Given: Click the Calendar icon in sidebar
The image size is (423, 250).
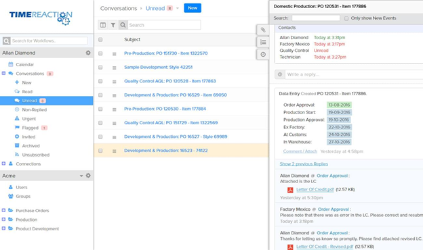Looking at the screenshot, I should coord(11,64).
